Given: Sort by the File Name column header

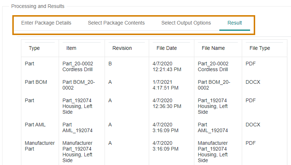Looking at the screenshot, I should point(213,48).
